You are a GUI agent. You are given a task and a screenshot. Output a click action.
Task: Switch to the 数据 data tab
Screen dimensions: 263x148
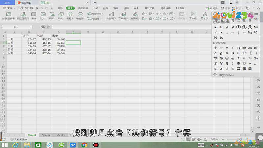[x=106, y=8]
